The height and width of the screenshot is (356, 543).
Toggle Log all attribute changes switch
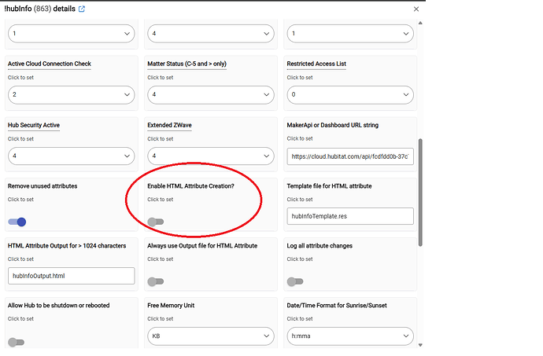[295, 281]
